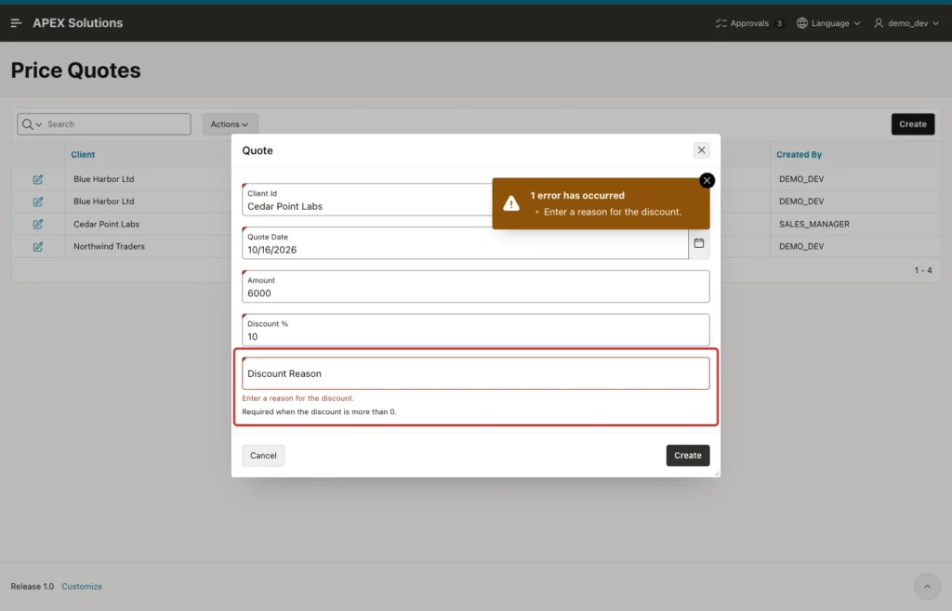Click the '1 - 4' pagination text
Image resolution: width=952 pixels, height=611 pixels.
[923, 270]
